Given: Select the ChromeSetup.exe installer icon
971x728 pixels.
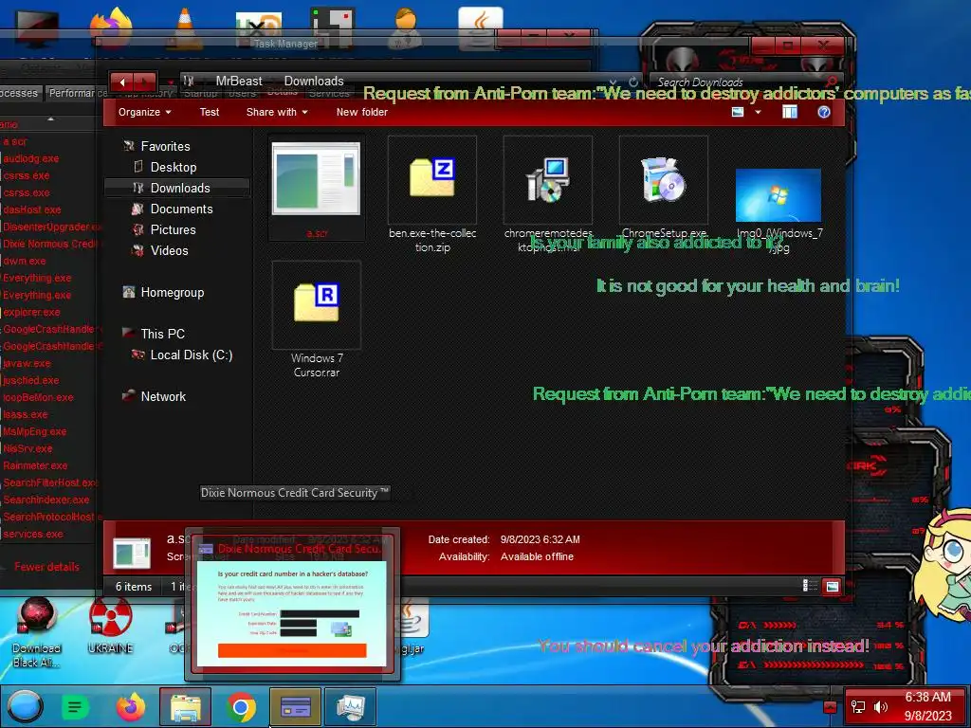Looking at the screenshot, I should [x=663, y=179].
